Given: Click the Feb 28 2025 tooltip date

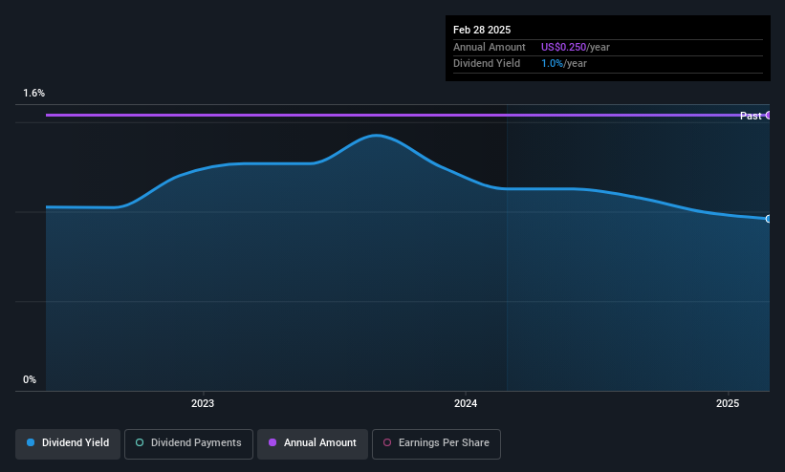Looking at the screenshot, I should point(482,30).
